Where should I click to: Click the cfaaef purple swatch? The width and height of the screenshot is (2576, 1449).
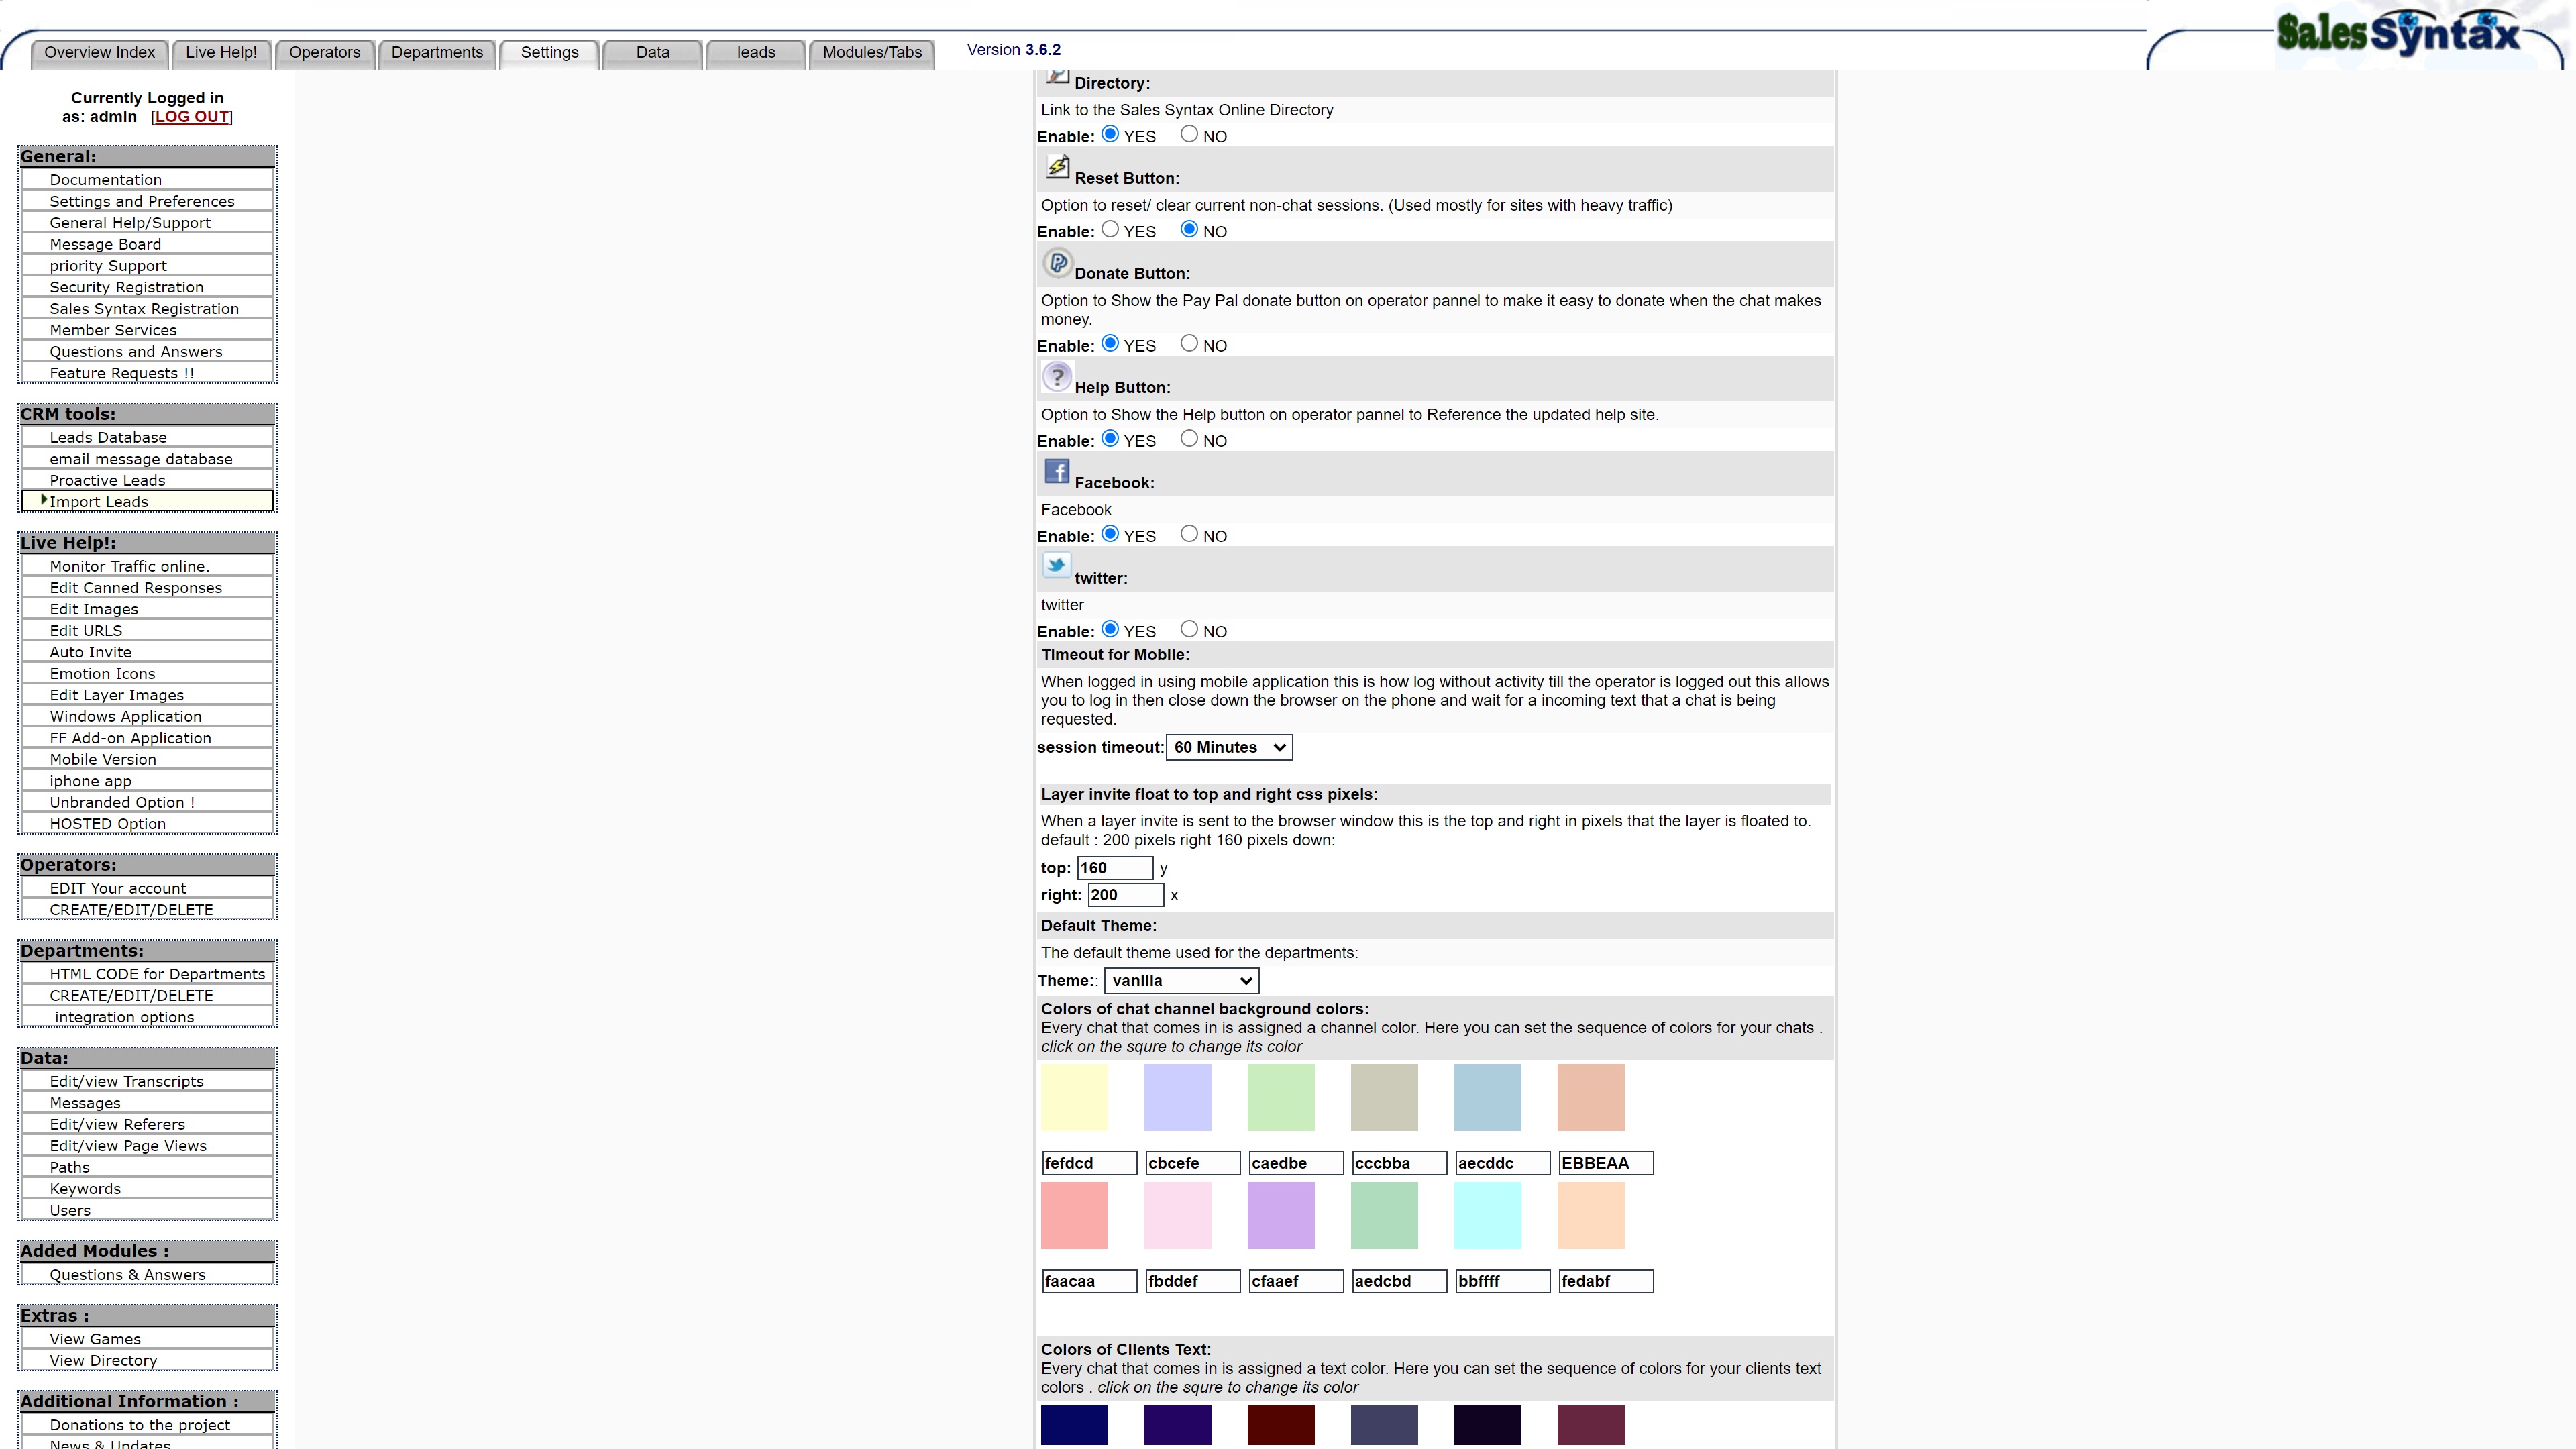1280,1215
